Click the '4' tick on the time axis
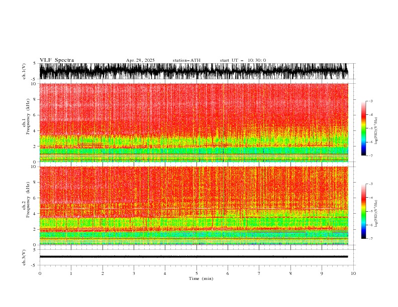Image resolution: width=398 pixels, height=307 pixels. pyautogui.click(x=165, y=273)
